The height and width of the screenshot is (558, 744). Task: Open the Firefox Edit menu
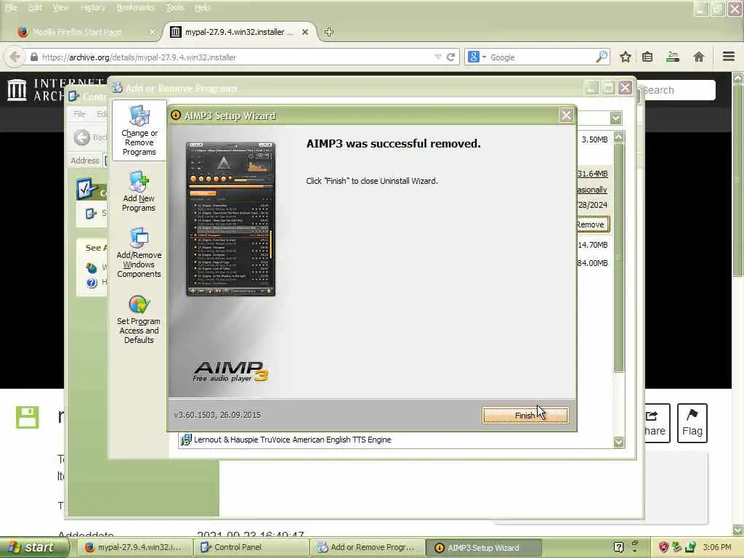[x=35, y=7]
